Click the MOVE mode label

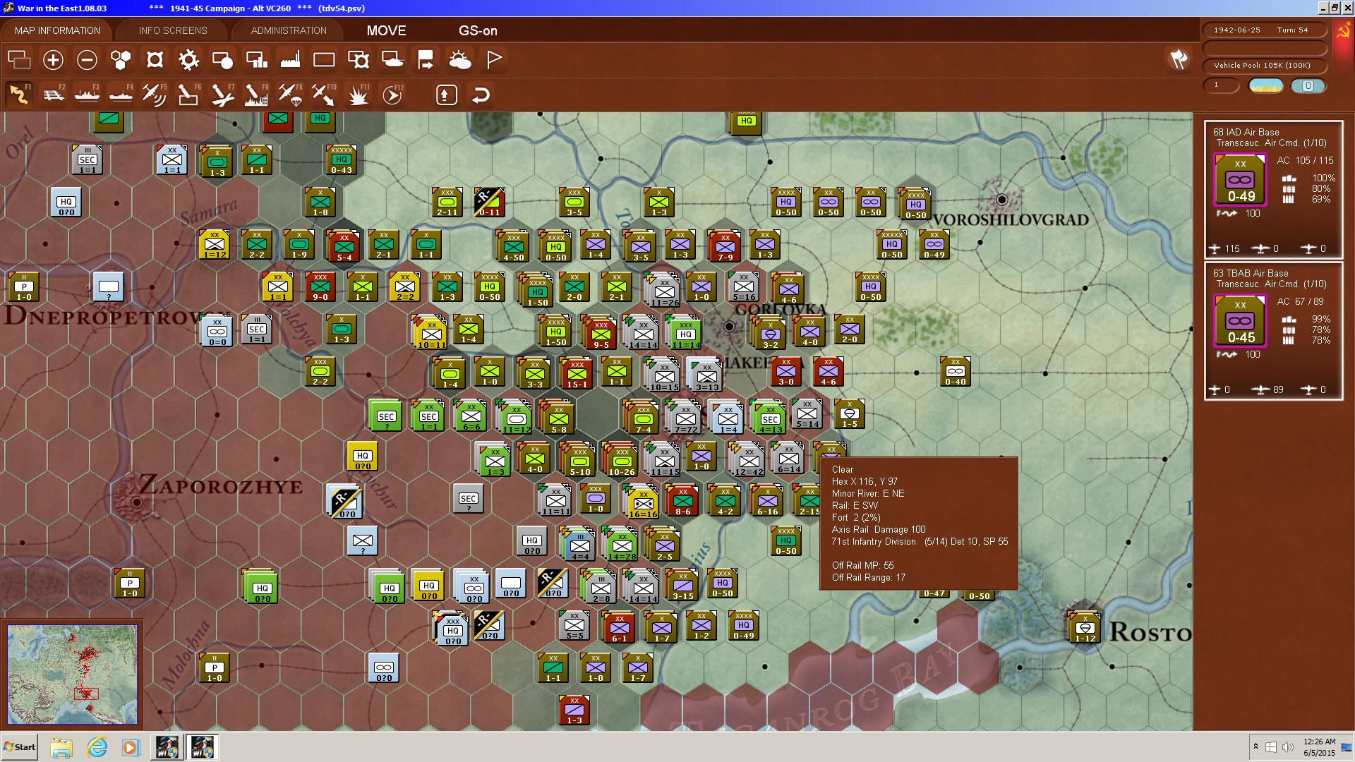[x=386, y=30]
